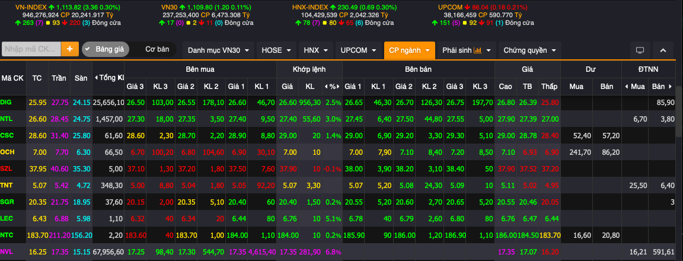Viewport: 683px width, 261px height.
Task: Click right arrow beside % column header
Action: [339, 87]
